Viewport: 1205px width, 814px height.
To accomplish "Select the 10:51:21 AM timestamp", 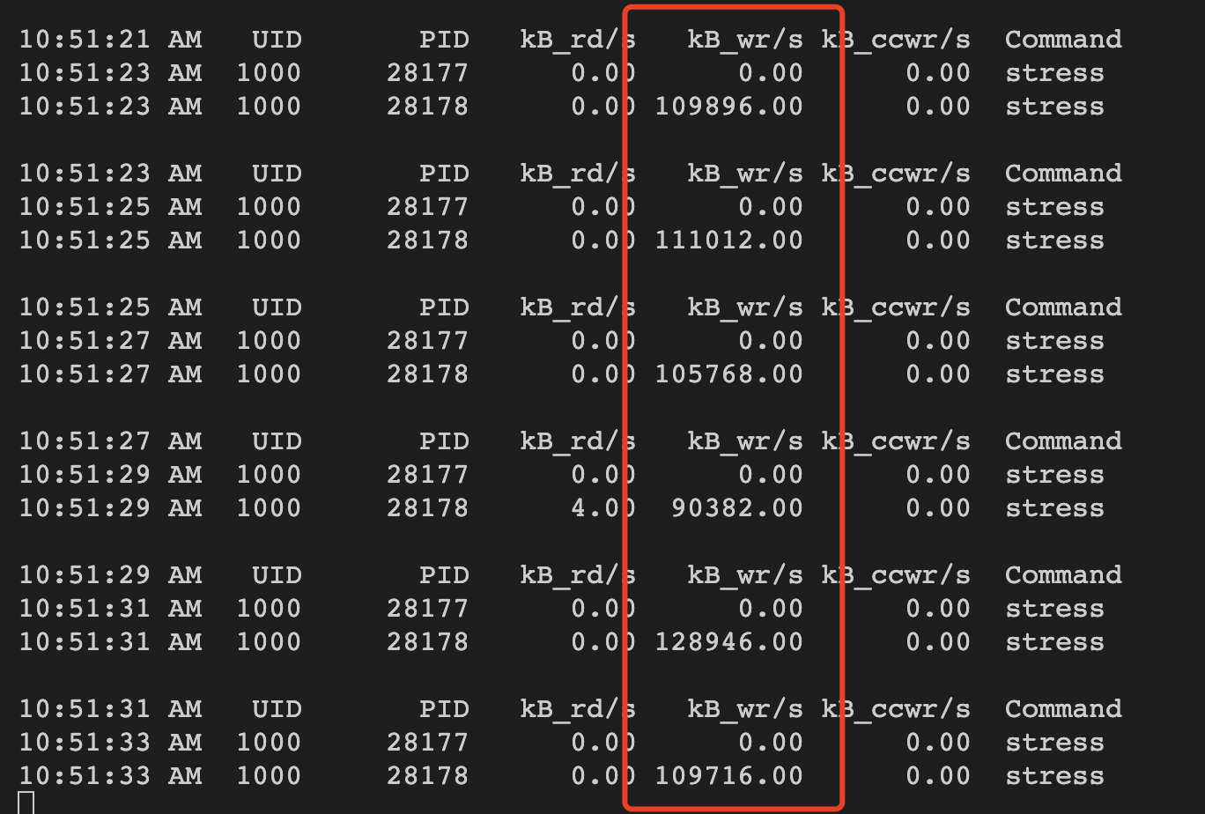I will point(110,40).
